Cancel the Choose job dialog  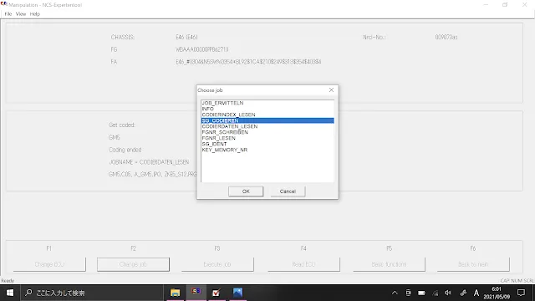click(x=288, y=191)
